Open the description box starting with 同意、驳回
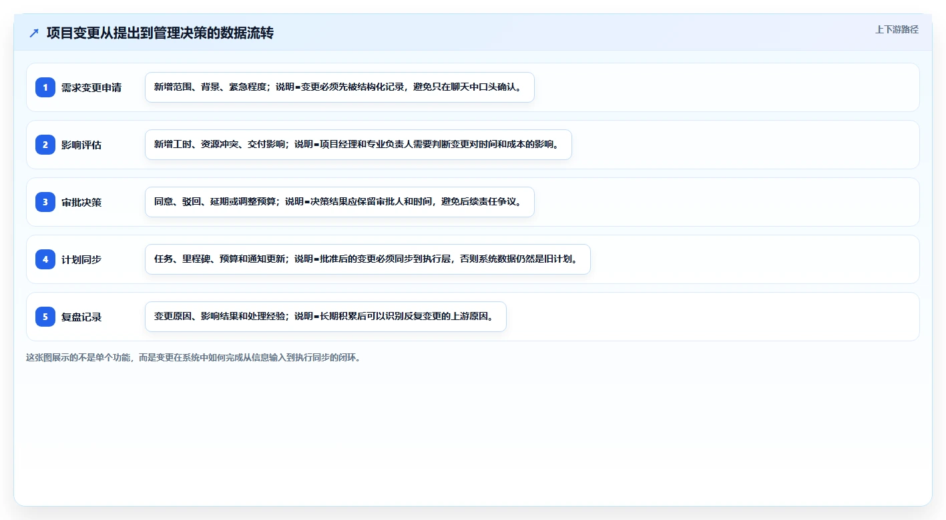The image size is (946, 520). coord(340,202)
